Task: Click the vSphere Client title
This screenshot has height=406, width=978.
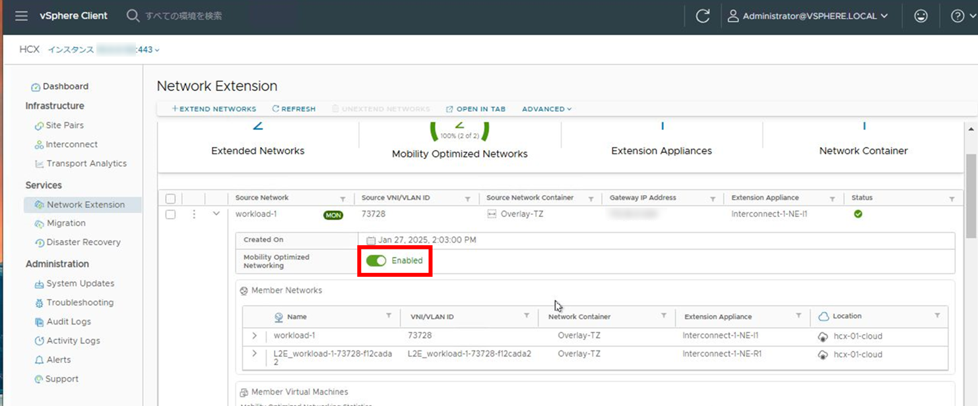Action: tap(73, 16)
